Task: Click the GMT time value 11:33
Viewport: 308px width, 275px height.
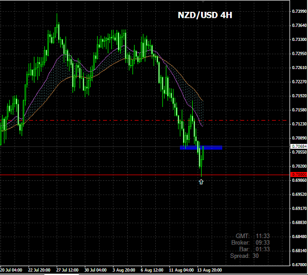Action: click(x=263, y=236)
